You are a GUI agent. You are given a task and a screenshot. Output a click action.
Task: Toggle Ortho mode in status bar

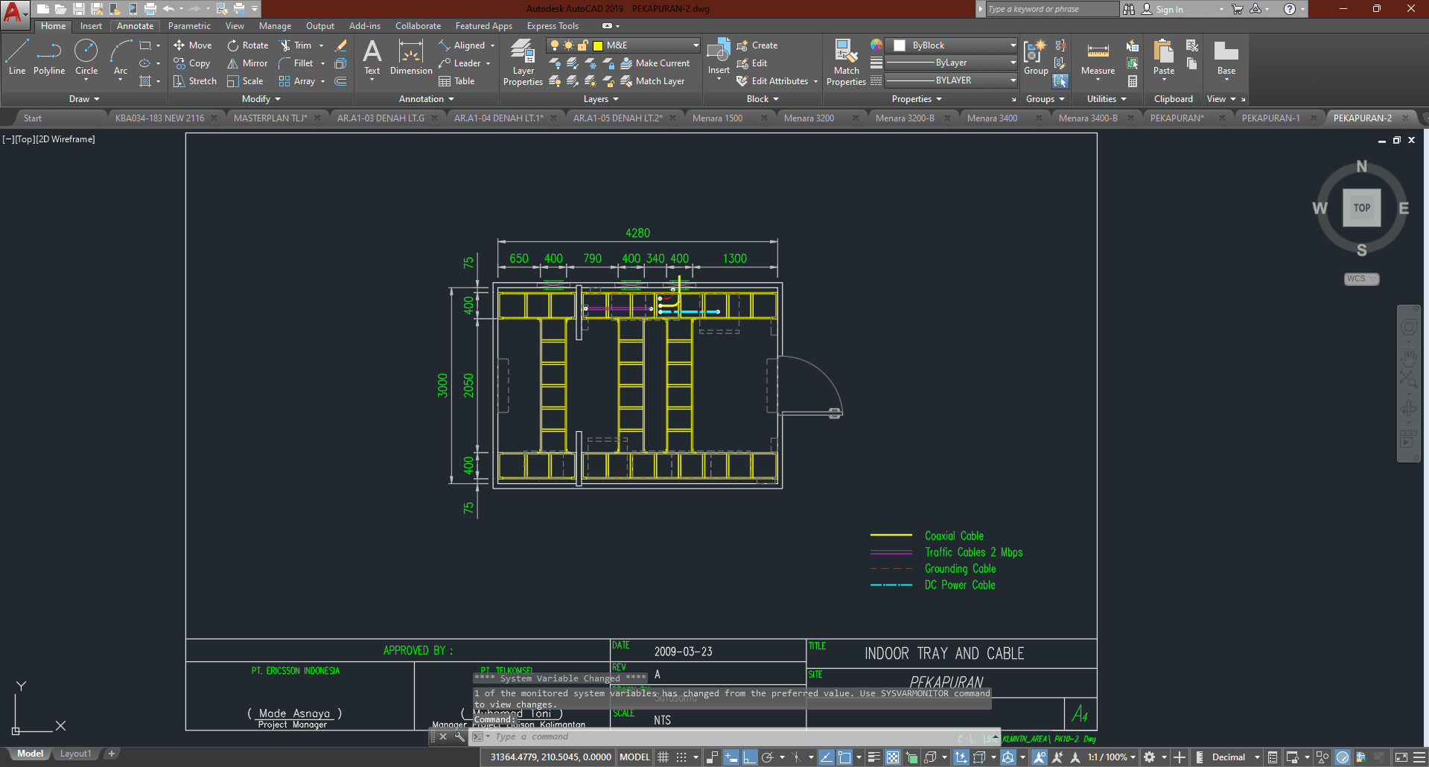tap(749, 757)
